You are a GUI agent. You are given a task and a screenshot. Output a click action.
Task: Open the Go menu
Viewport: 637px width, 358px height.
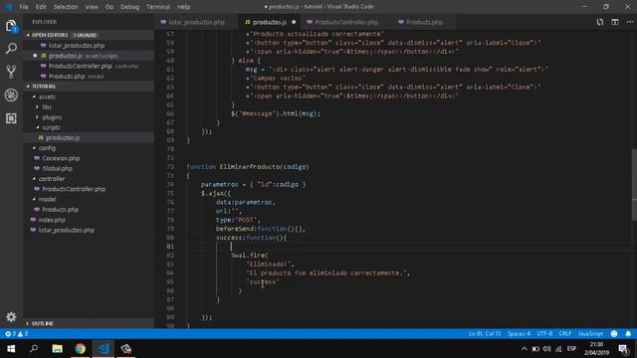(109, 7)
